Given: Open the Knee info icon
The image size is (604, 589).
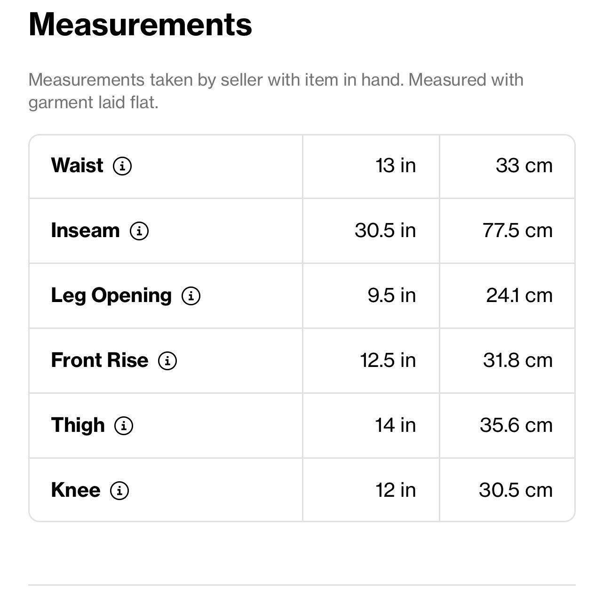Looking at the screenshot, I should click(x=119, y=491).
